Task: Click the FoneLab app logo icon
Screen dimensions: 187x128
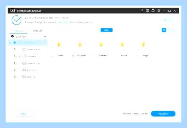Action: tap(13, 11)
